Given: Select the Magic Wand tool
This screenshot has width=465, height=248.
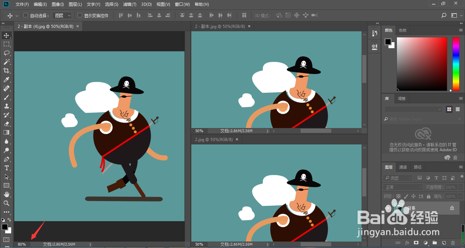Looking at the screenshot, I should [x=6, y=62].
